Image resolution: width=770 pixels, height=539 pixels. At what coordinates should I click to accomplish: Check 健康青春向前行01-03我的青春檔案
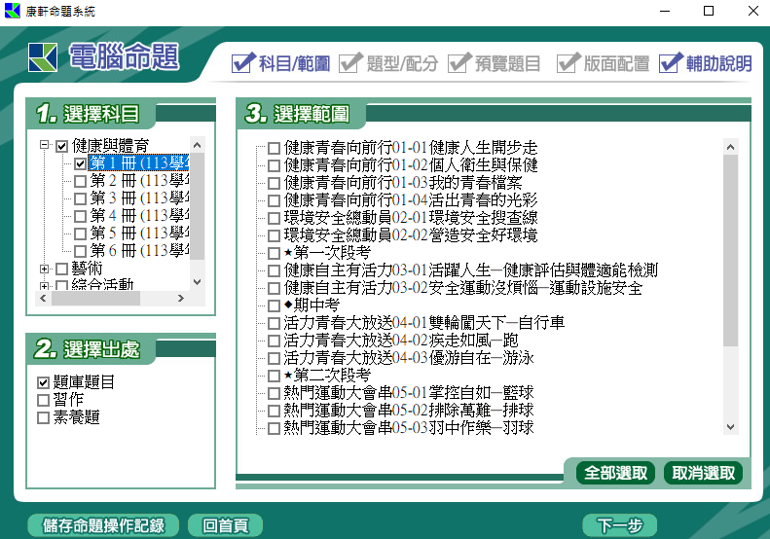pos(274,183)
